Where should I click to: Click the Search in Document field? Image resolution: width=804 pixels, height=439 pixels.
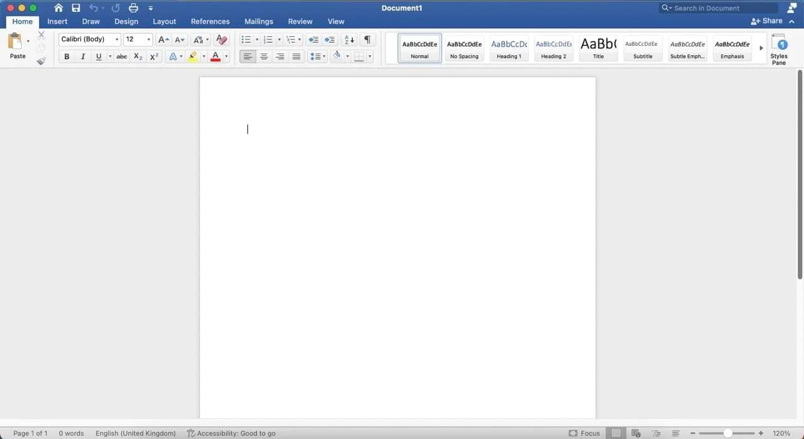point(724,8)
